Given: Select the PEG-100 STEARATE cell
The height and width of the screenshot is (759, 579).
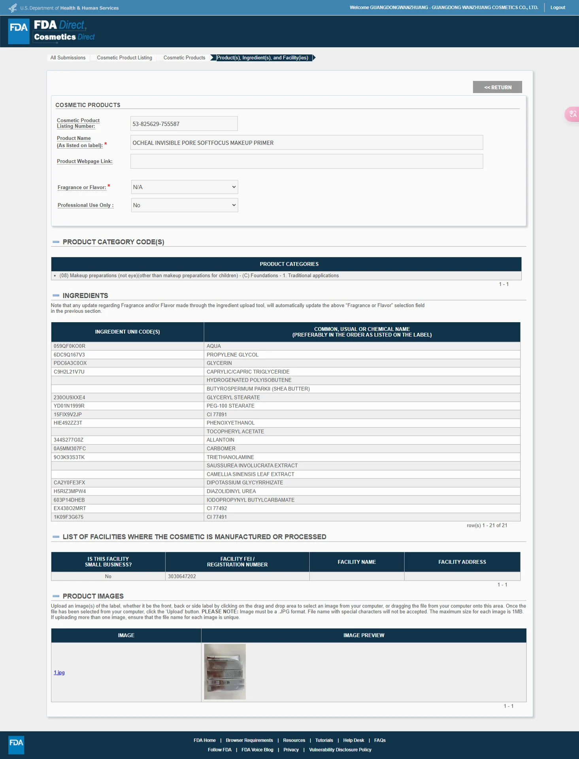Looking at the screenshot, I should tap(362, 406).
